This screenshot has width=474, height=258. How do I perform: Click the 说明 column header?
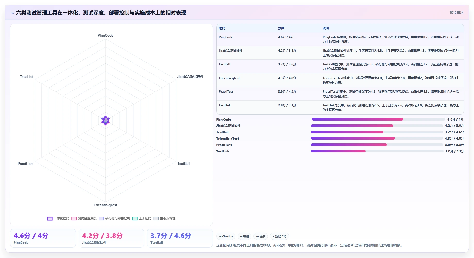(326, 28)
